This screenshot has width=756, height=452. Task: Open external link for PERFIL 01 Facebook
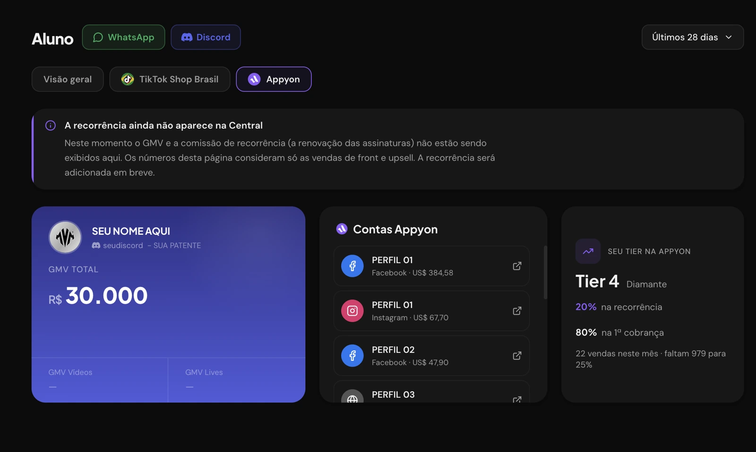click(517, 266)
